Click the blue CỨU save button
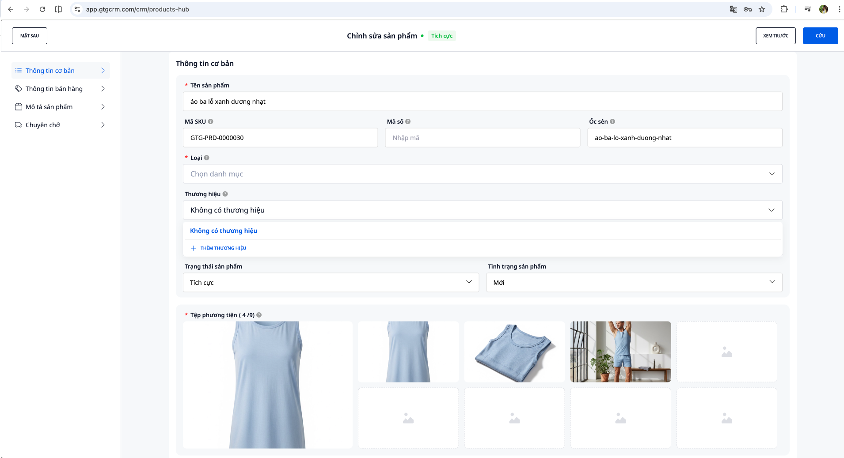This screenshot has height=458, width=844. point(820,36)
